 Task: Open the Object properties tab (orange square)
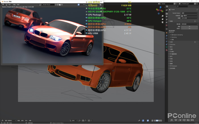tap(167, 33)
